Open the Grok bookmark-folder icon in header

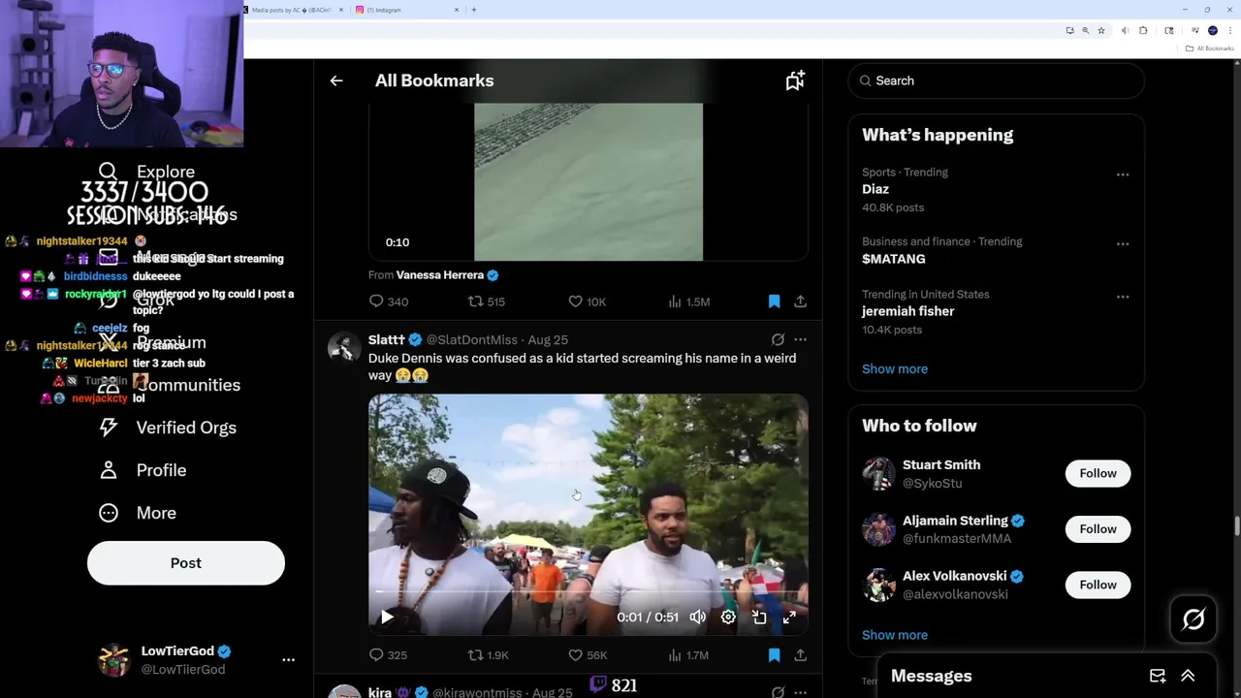[795, 80]
